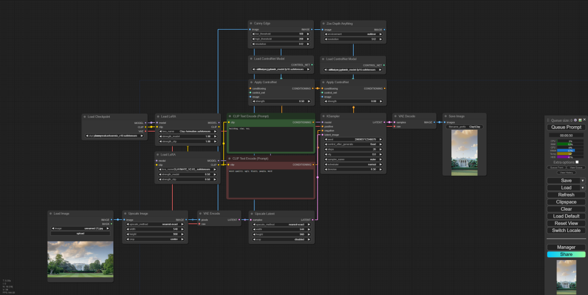Click Reset View

pos(566,223)
